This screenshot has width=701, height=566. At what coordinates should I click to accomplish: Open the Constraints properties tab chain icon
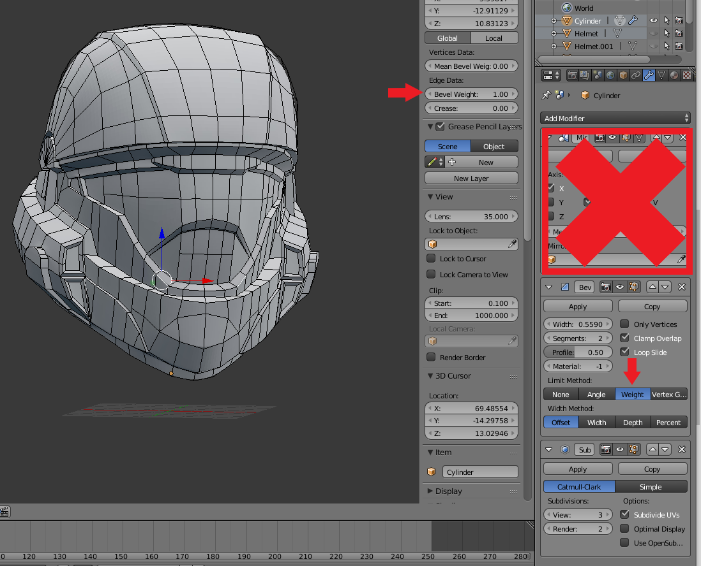(x=636, y=75)
